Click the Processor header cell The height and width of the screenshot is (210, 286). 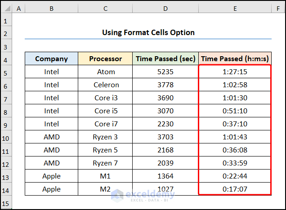point(106,59)
